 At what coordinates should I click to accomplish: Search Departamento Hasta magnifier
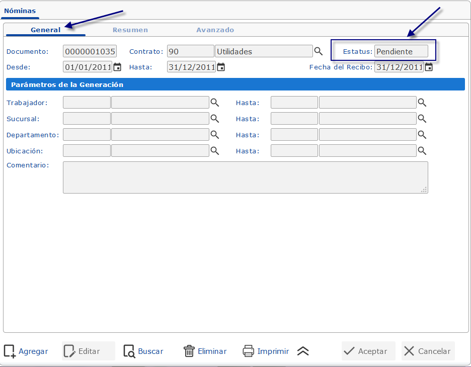[x=422, y=134]
